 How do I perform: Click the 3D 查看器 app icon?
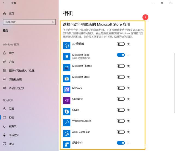click(x=67, y=46)
